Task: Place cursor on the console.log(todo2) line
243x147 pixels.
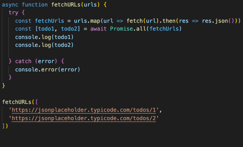Action: coord(44,45)
